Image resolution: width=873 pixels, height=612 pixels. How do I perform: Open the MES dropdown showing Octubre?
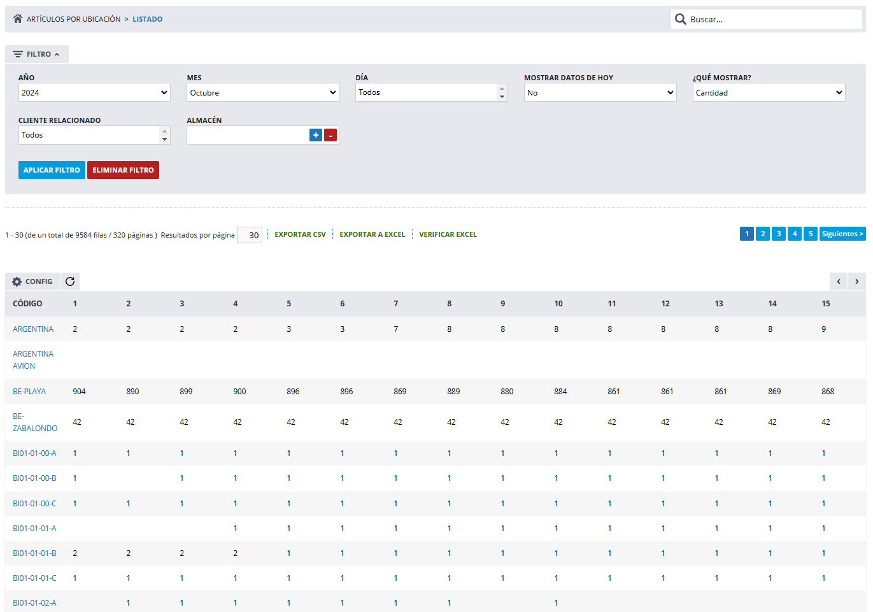[262, 93]
